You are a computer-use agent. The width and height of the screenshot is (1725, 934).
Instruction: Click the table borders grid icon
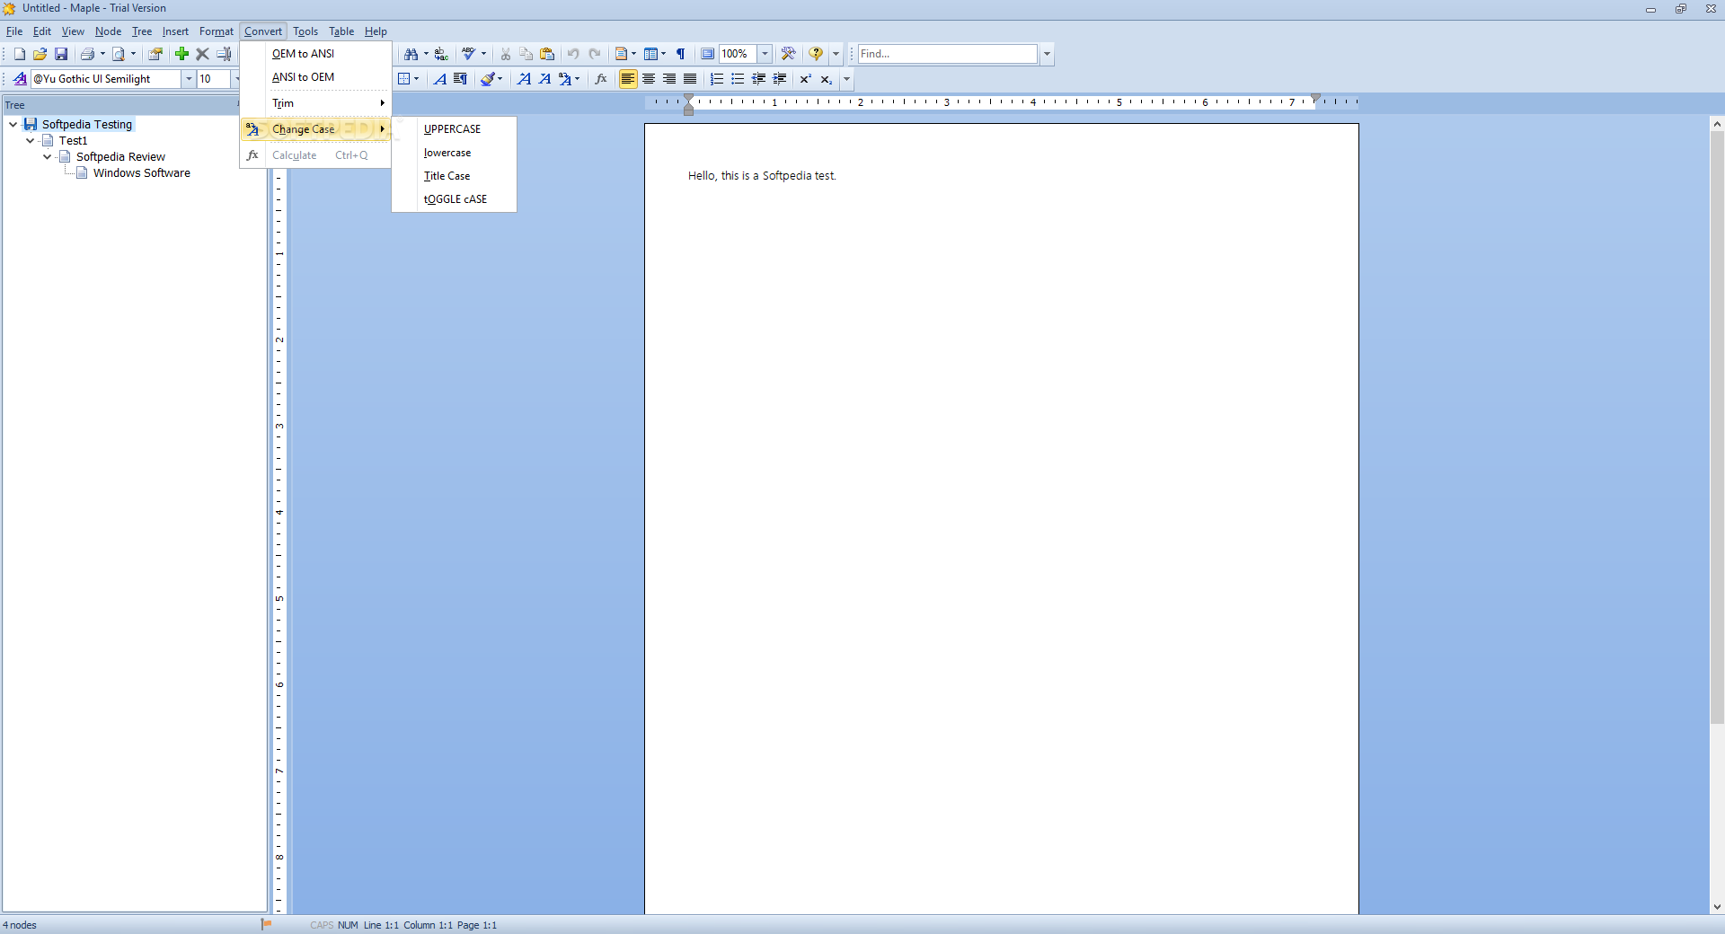click(x=404, y=79)
